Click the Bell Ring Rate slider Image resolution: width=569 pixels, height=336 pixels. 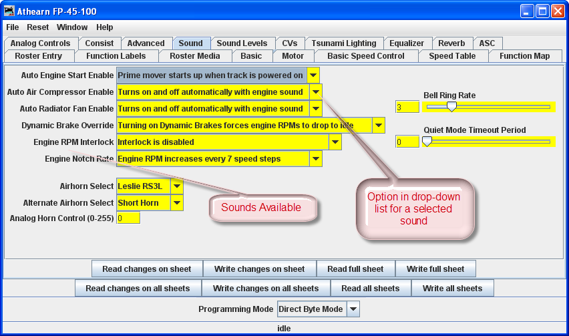[488, 106]
